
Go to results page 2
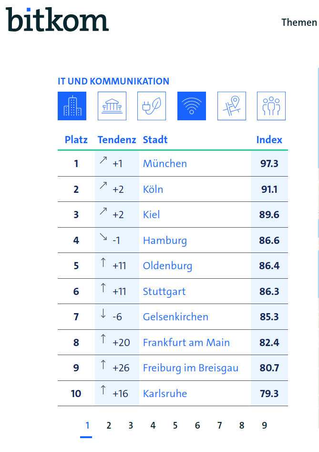click(x=109, y=425)
